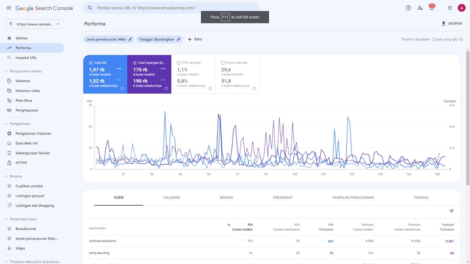The height and width of the screenshot is (264, 470).
Task: Open the help question mark icon
Action: point(408,8)
